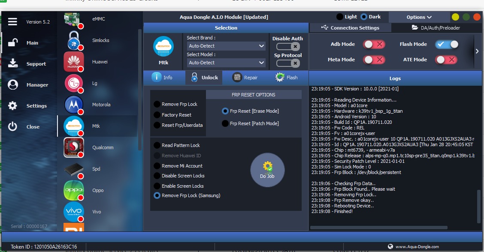The height and width of the screenshot is (252, 484).
Task: Select the Simlocks padlock icon
Action: (73, 40)
